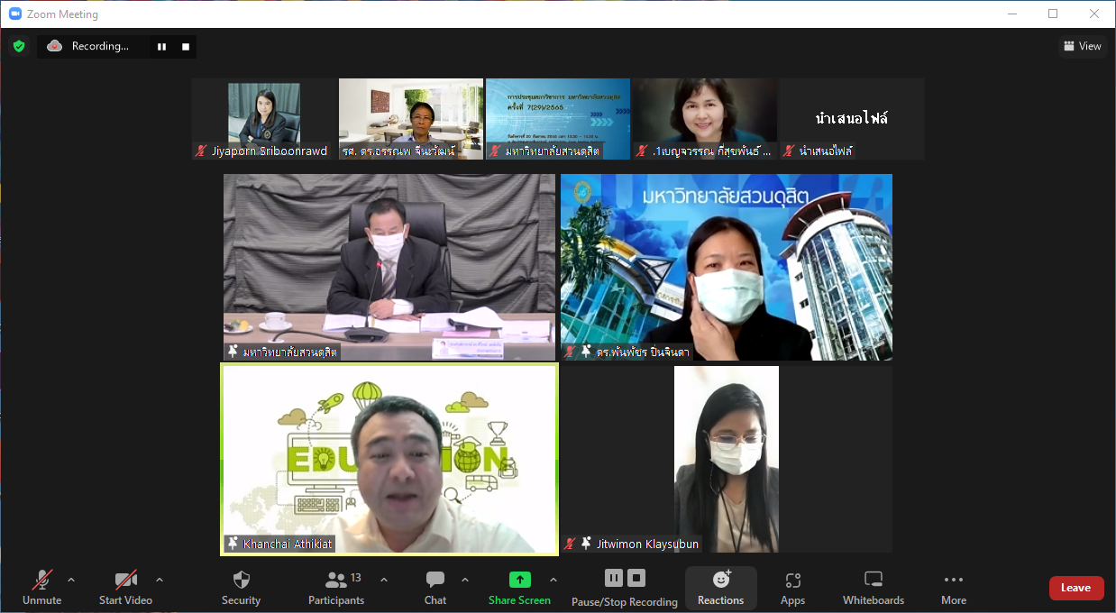Open the View layout menu
The height and width of the screenshot is (613, 1116).
[1082, 46]
